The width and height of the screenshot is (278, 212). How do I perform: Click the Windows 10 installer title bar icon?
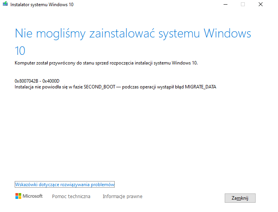click(x=5, y=4)
